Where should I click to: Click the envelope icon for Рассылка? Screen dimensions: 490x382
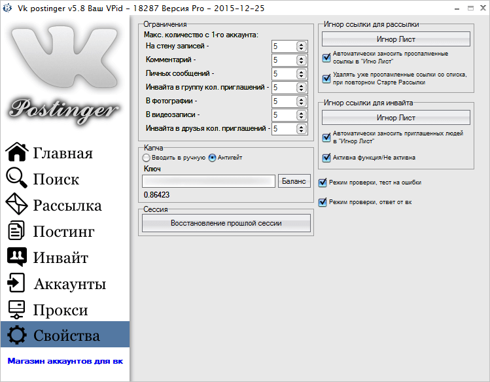point(16,204)
